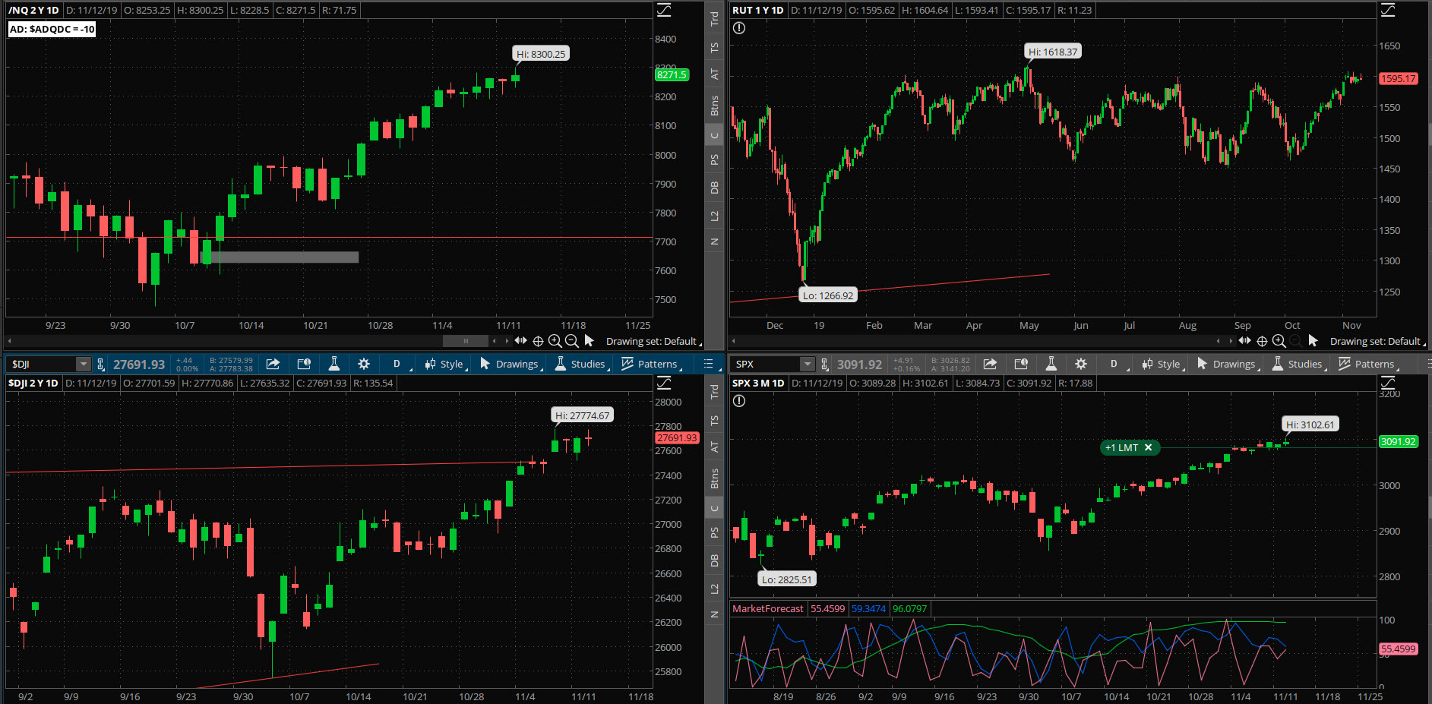Select the crosshair tool under /NQ chart
The height and width of the screenshot is (704, 1432).
(538, 341)
